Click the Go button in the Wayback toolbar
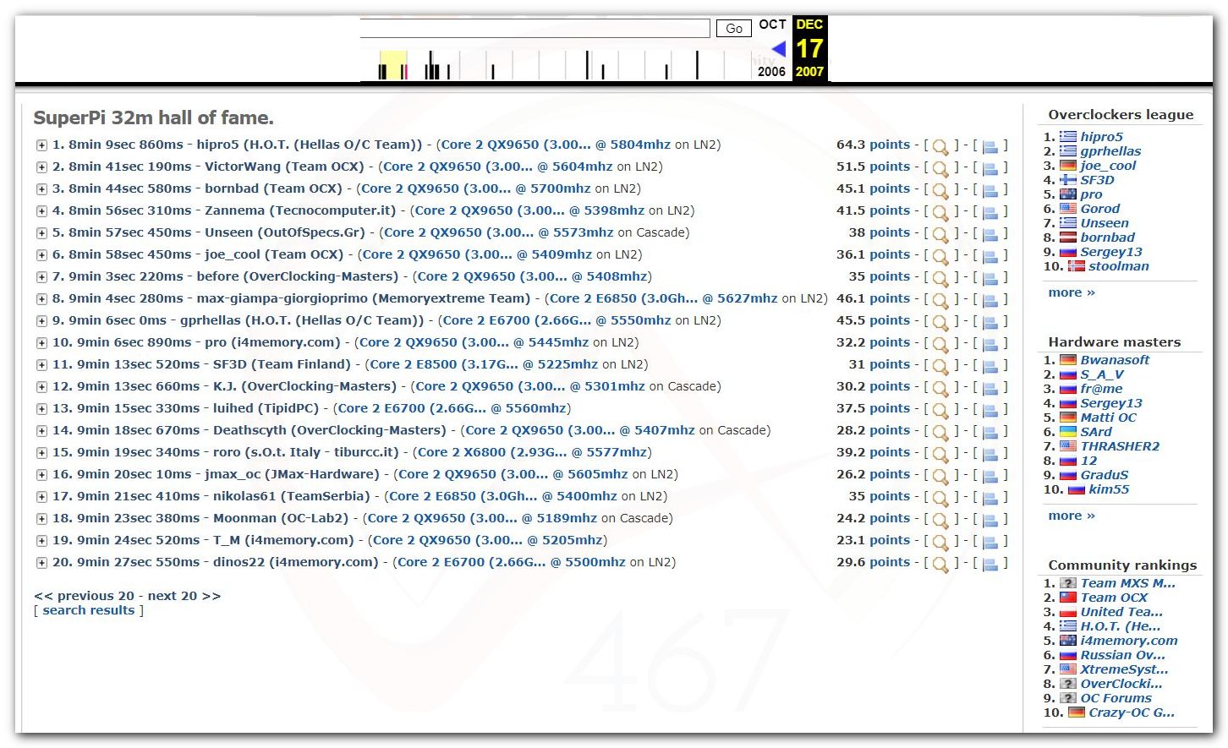 pyautogui.click(x=734, y=29)
